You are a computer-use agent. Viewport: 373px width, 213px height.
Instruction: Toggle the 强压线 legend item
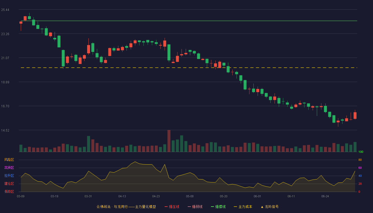point(172,207)
